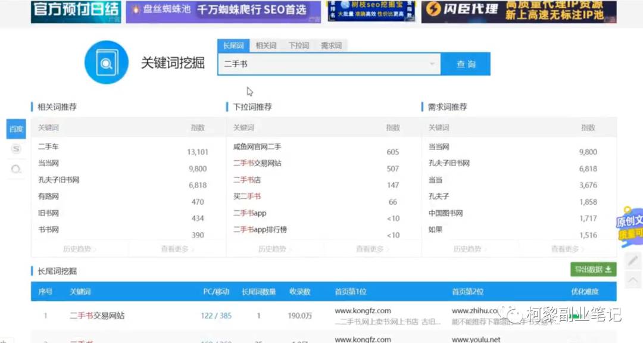
Task: Click related keyword 书书网
Action: point(48,230)
